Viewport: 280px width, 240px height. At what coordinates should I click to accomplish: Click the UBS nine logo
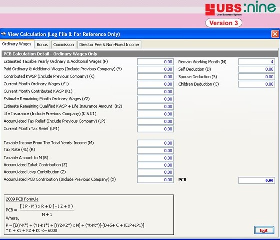tap(240, 8)
